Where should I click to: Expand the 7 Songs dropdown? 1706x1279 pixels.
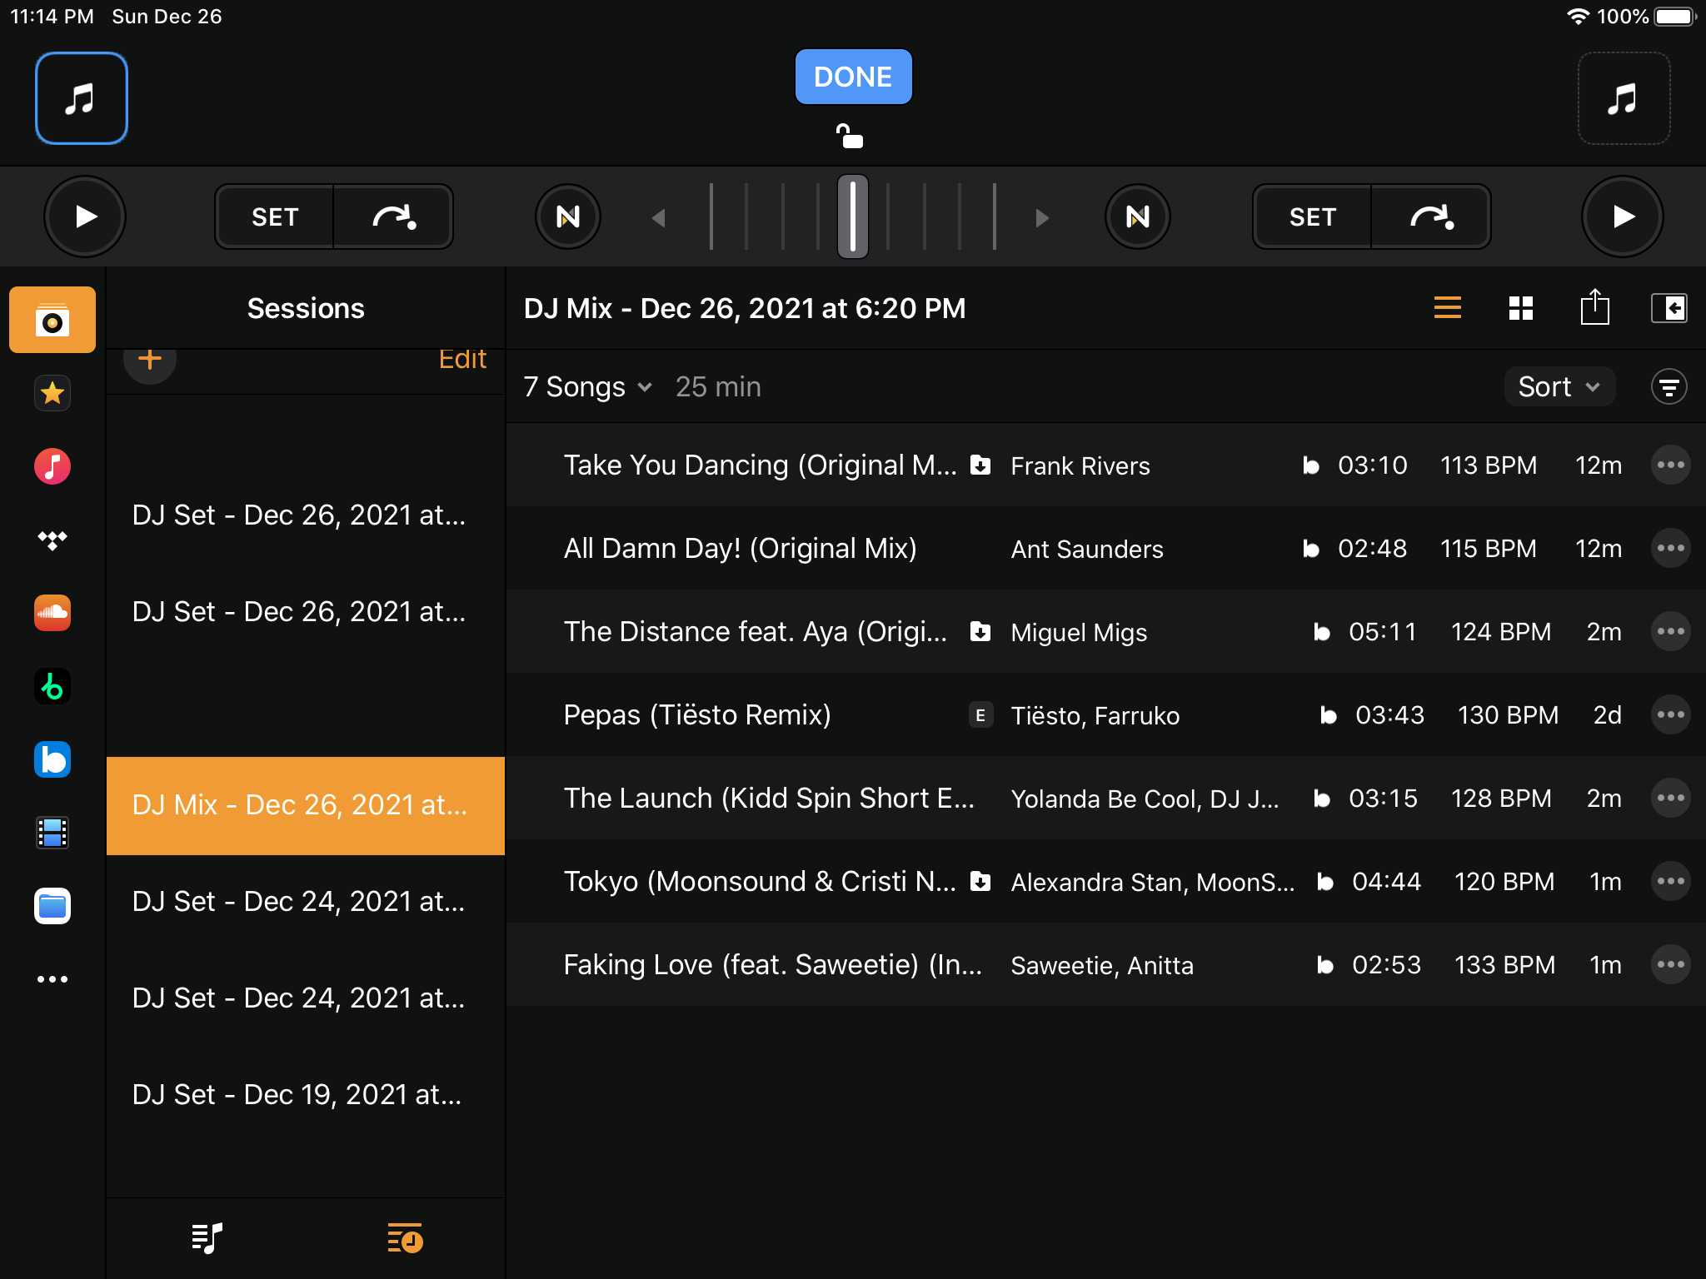[x=587, y=387]
